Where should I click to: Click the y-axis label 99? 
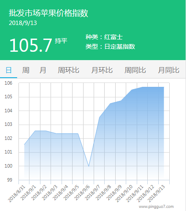10,180
